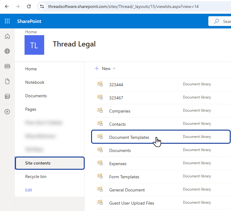
Task: Open the site information icon in address bar
Action: point(42,6)
